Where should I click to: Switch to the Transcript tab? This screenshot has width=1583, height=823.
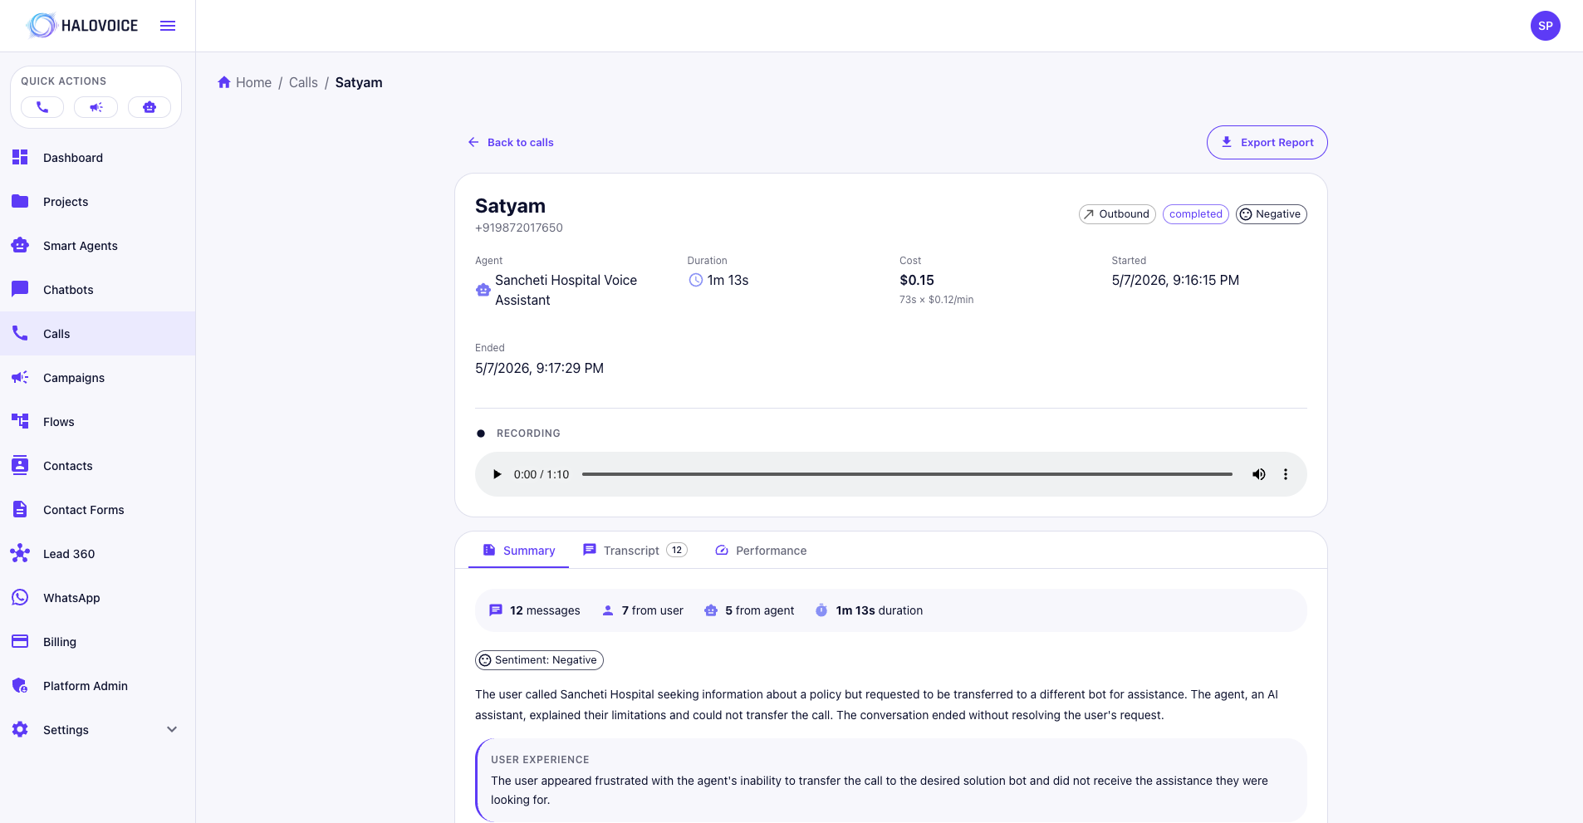point(635,551)
